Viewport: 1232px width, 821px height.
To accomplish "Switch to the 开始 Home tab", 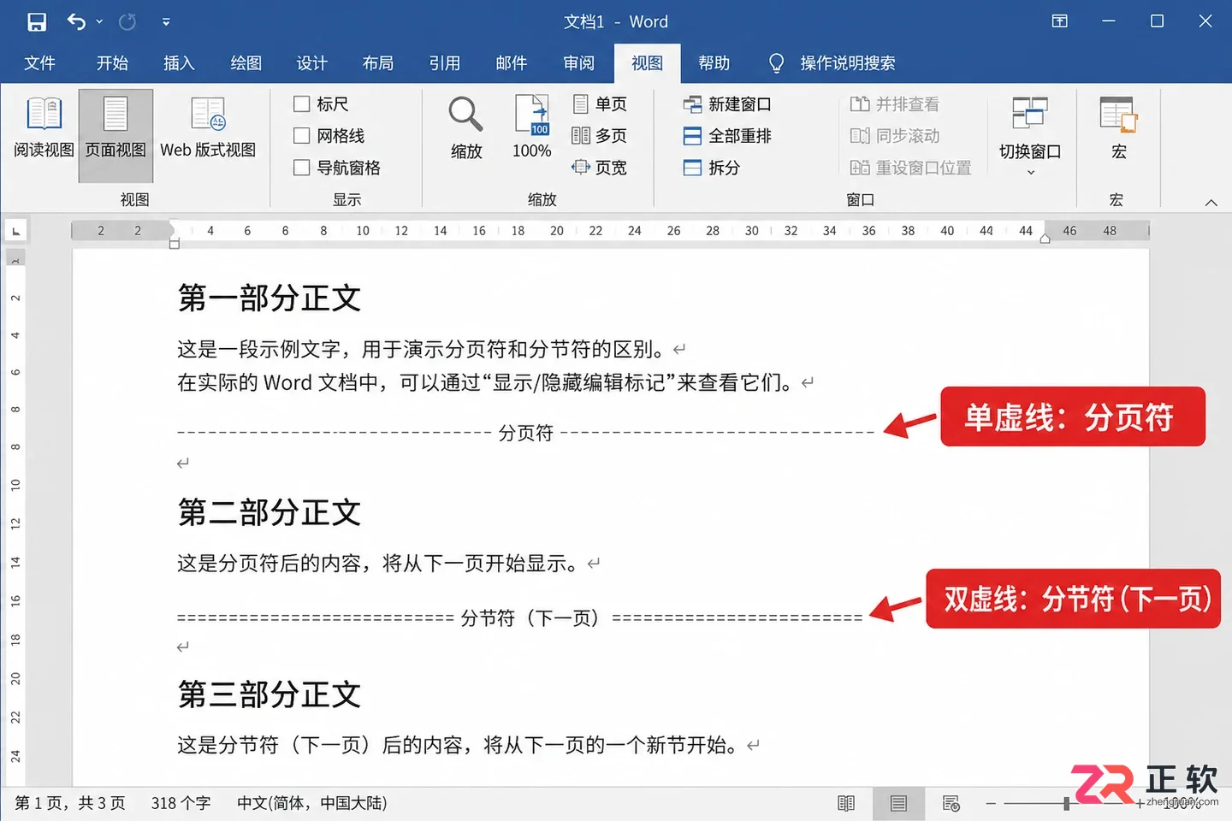I will 112,63.
